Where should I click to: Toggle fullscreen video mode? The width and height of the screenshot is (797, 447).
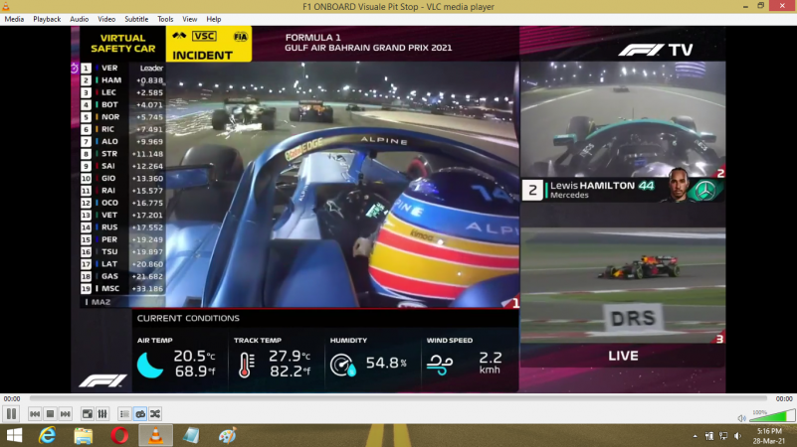pyautogui.click(x=88, y=414)
